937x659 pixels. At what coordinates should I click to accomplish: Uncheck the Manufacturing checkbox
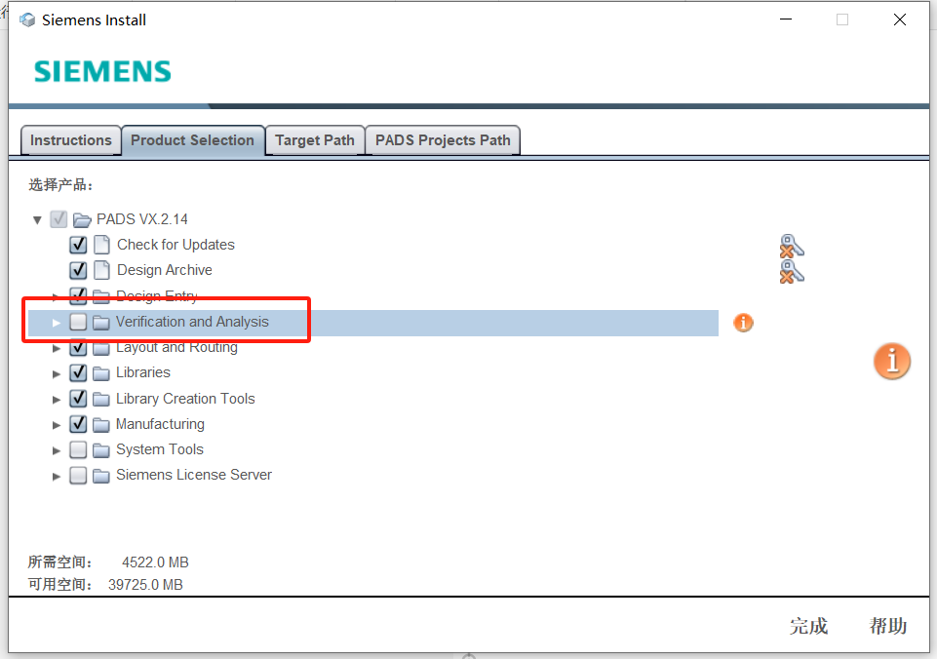point(78,424)
